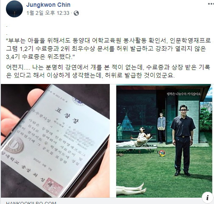Click the blurred name area on the certificate
Screen dimensions: 214x204
(x=80, y=137)
